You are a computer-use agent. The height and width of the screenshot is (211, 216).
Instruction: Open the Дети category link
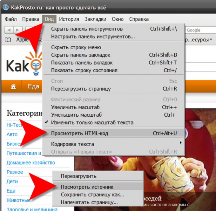[x=12, y=181]
